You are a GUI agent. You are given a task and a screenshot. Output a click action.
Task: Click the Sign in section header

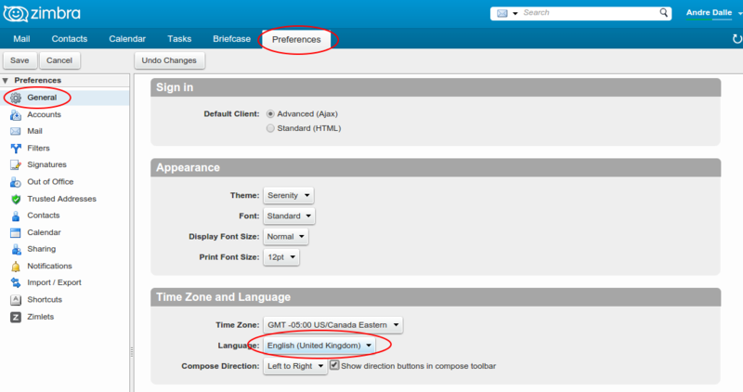click(x=436, y=87)
